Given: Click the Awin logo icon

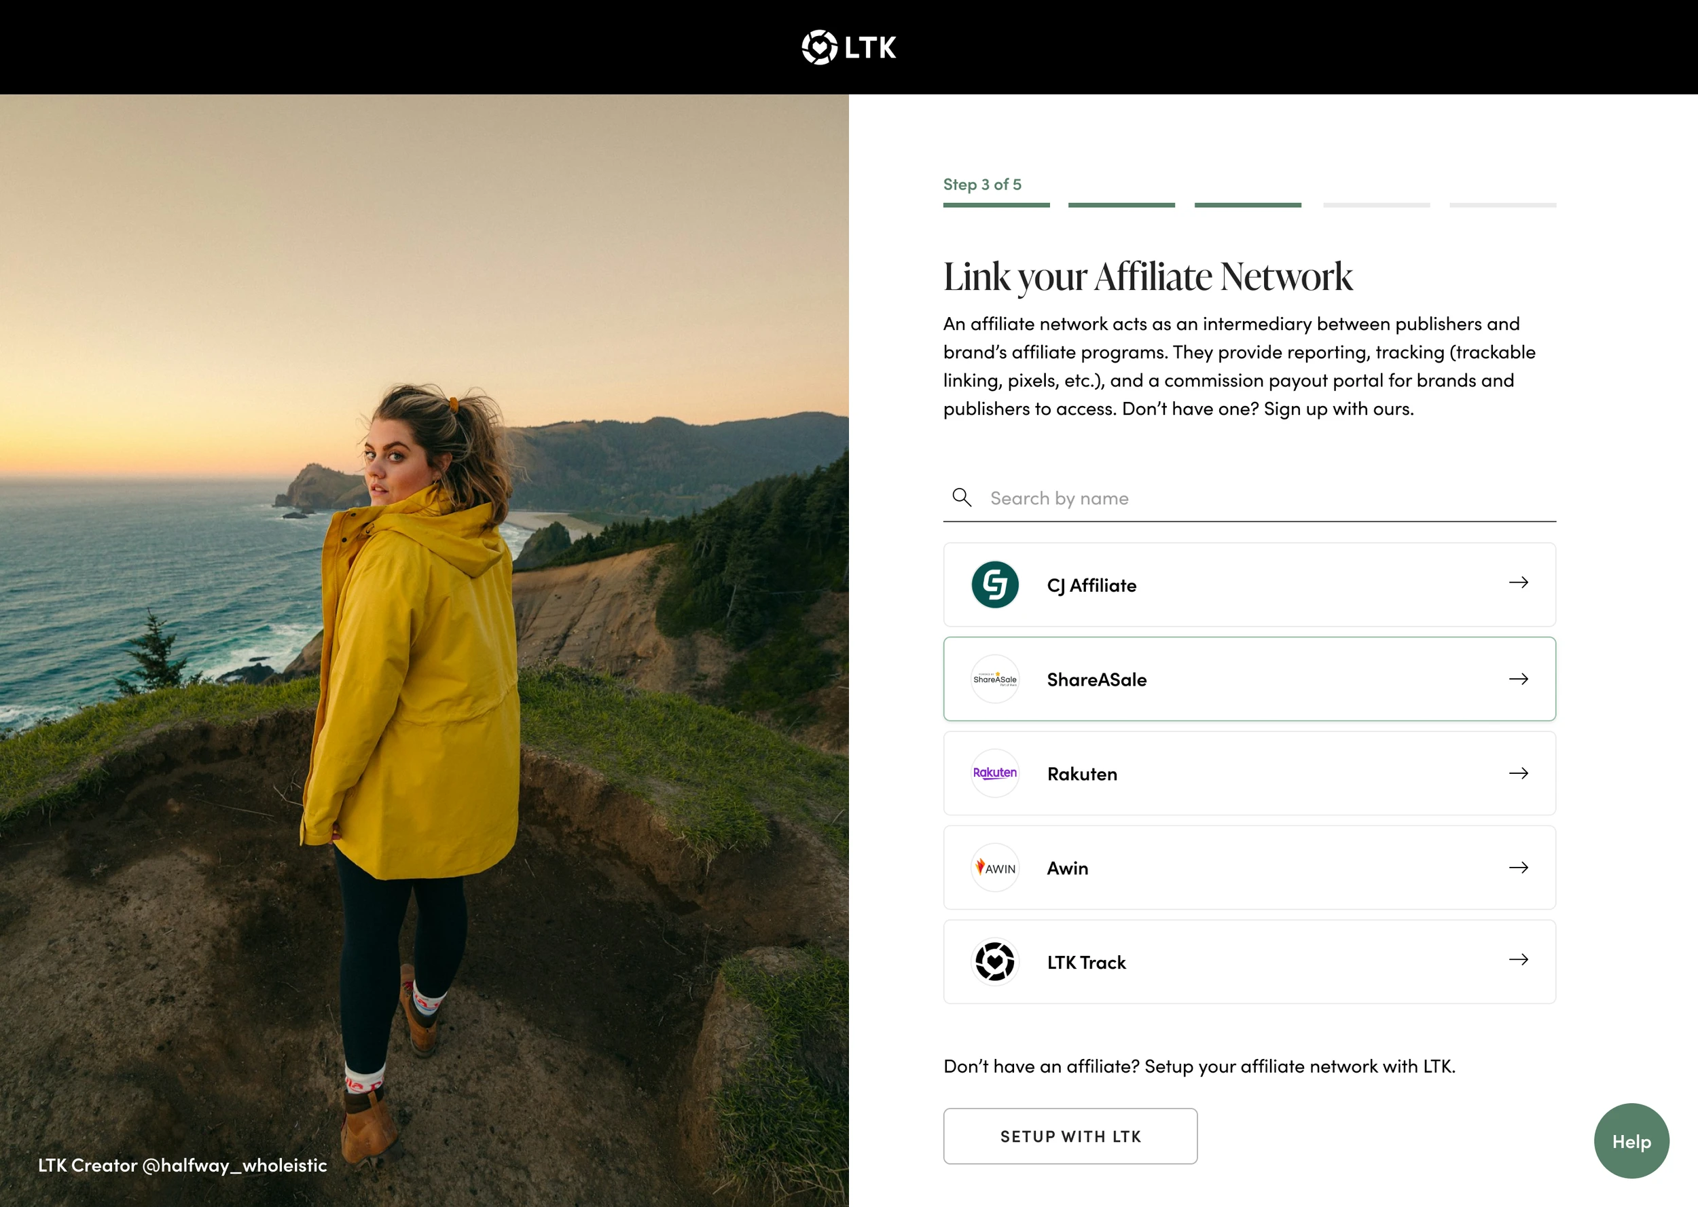Looking at the screenshot, I should point(995,868).
